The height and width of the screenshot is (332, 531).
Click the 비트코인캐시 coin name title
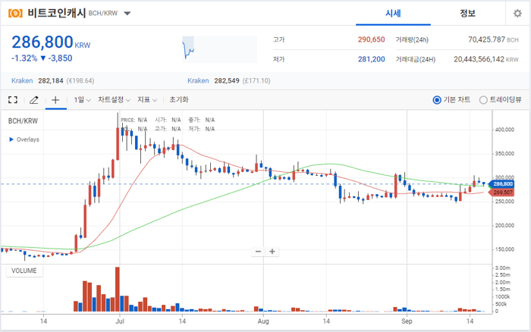coord(57,13)
